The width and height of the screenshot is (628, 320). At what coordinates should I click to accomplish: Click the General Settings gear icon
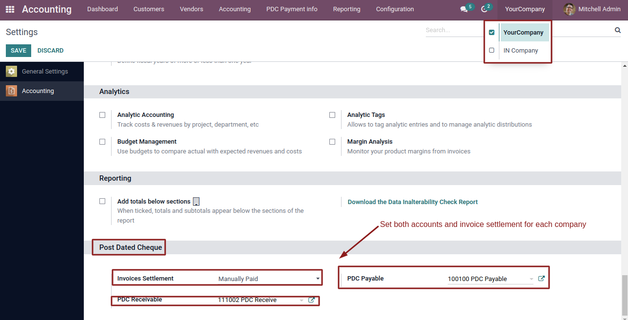pos(11,71)
